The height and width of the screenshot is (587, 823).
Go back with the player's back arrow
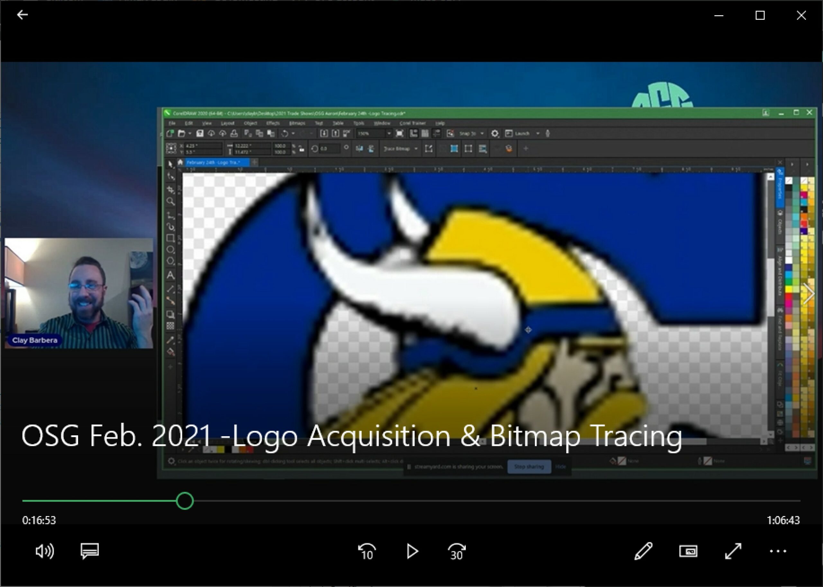pos(23,15)
